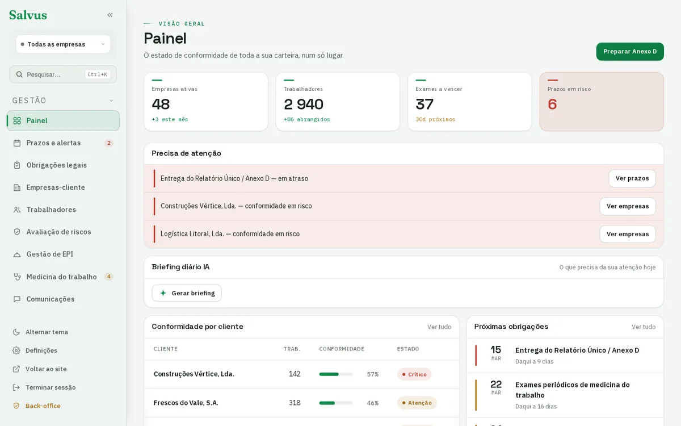
Task: Click the Voltar ao site arrow icon
Action: 16,369
